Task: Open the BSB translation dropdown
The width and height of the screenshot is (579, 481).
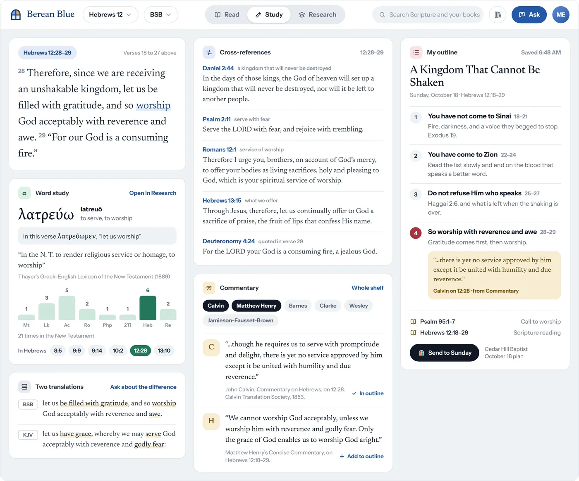Action: pos(161,14)
